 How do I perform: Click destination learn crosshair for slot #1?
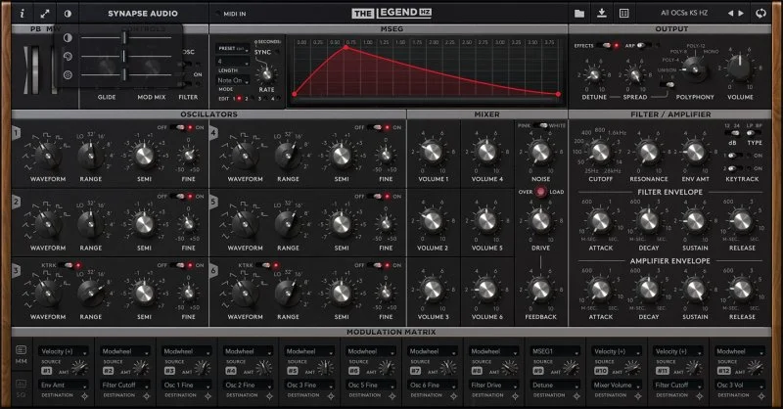[x=85, y=396]
